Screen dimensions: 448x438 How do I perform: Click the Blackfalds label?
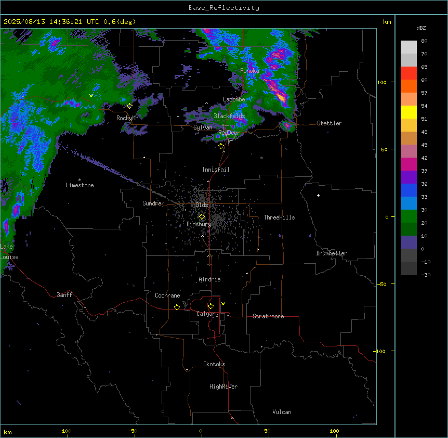[x=229, y=116]
